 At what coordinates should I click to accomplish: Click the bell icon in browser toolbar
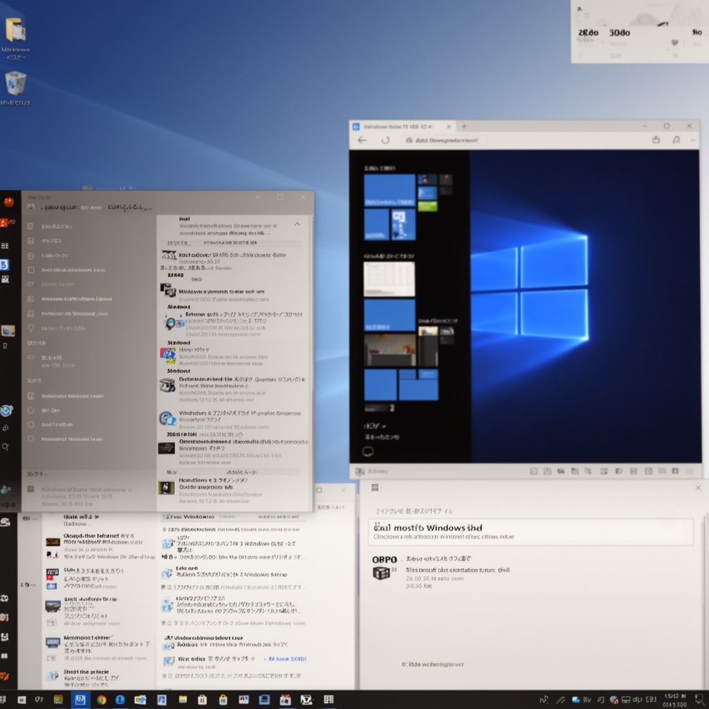click(676, 140)
